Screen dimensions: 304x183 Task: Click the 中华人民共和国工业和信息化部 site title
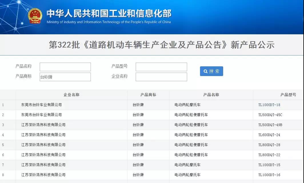click(x=109, y=14)
